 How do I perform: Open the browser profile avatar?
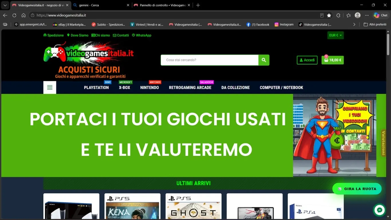coord(357,15)
